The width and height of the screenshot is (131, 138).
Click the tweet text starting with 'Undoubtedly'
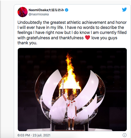(x=72, y=33)
